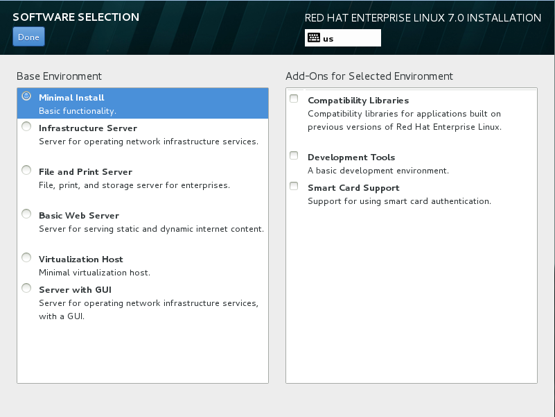Viewport: 555px width, 417px height.
Task: Click the 'Virtualization Host' list entry text
Action: 81,259
